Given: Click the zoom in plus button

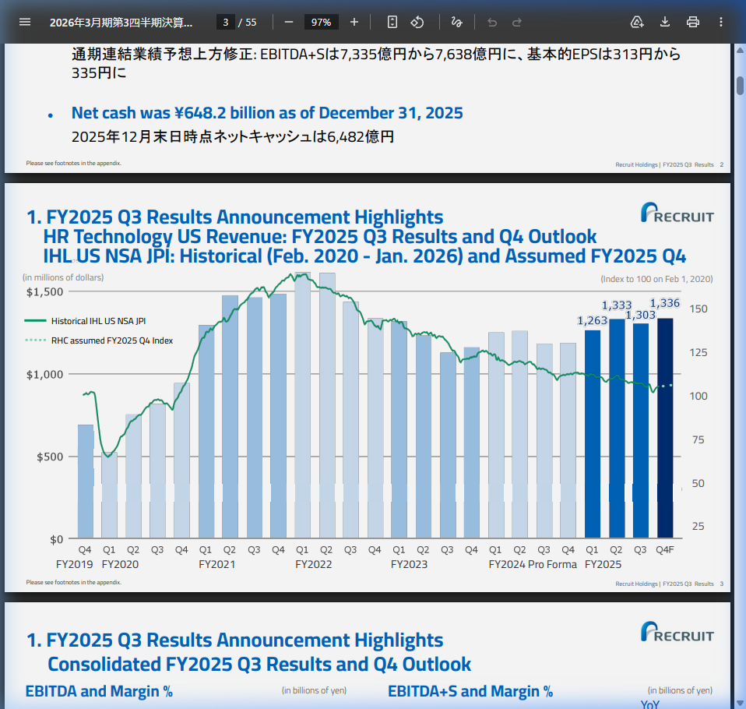Looking at the screenshot, I should pos(354,22).
